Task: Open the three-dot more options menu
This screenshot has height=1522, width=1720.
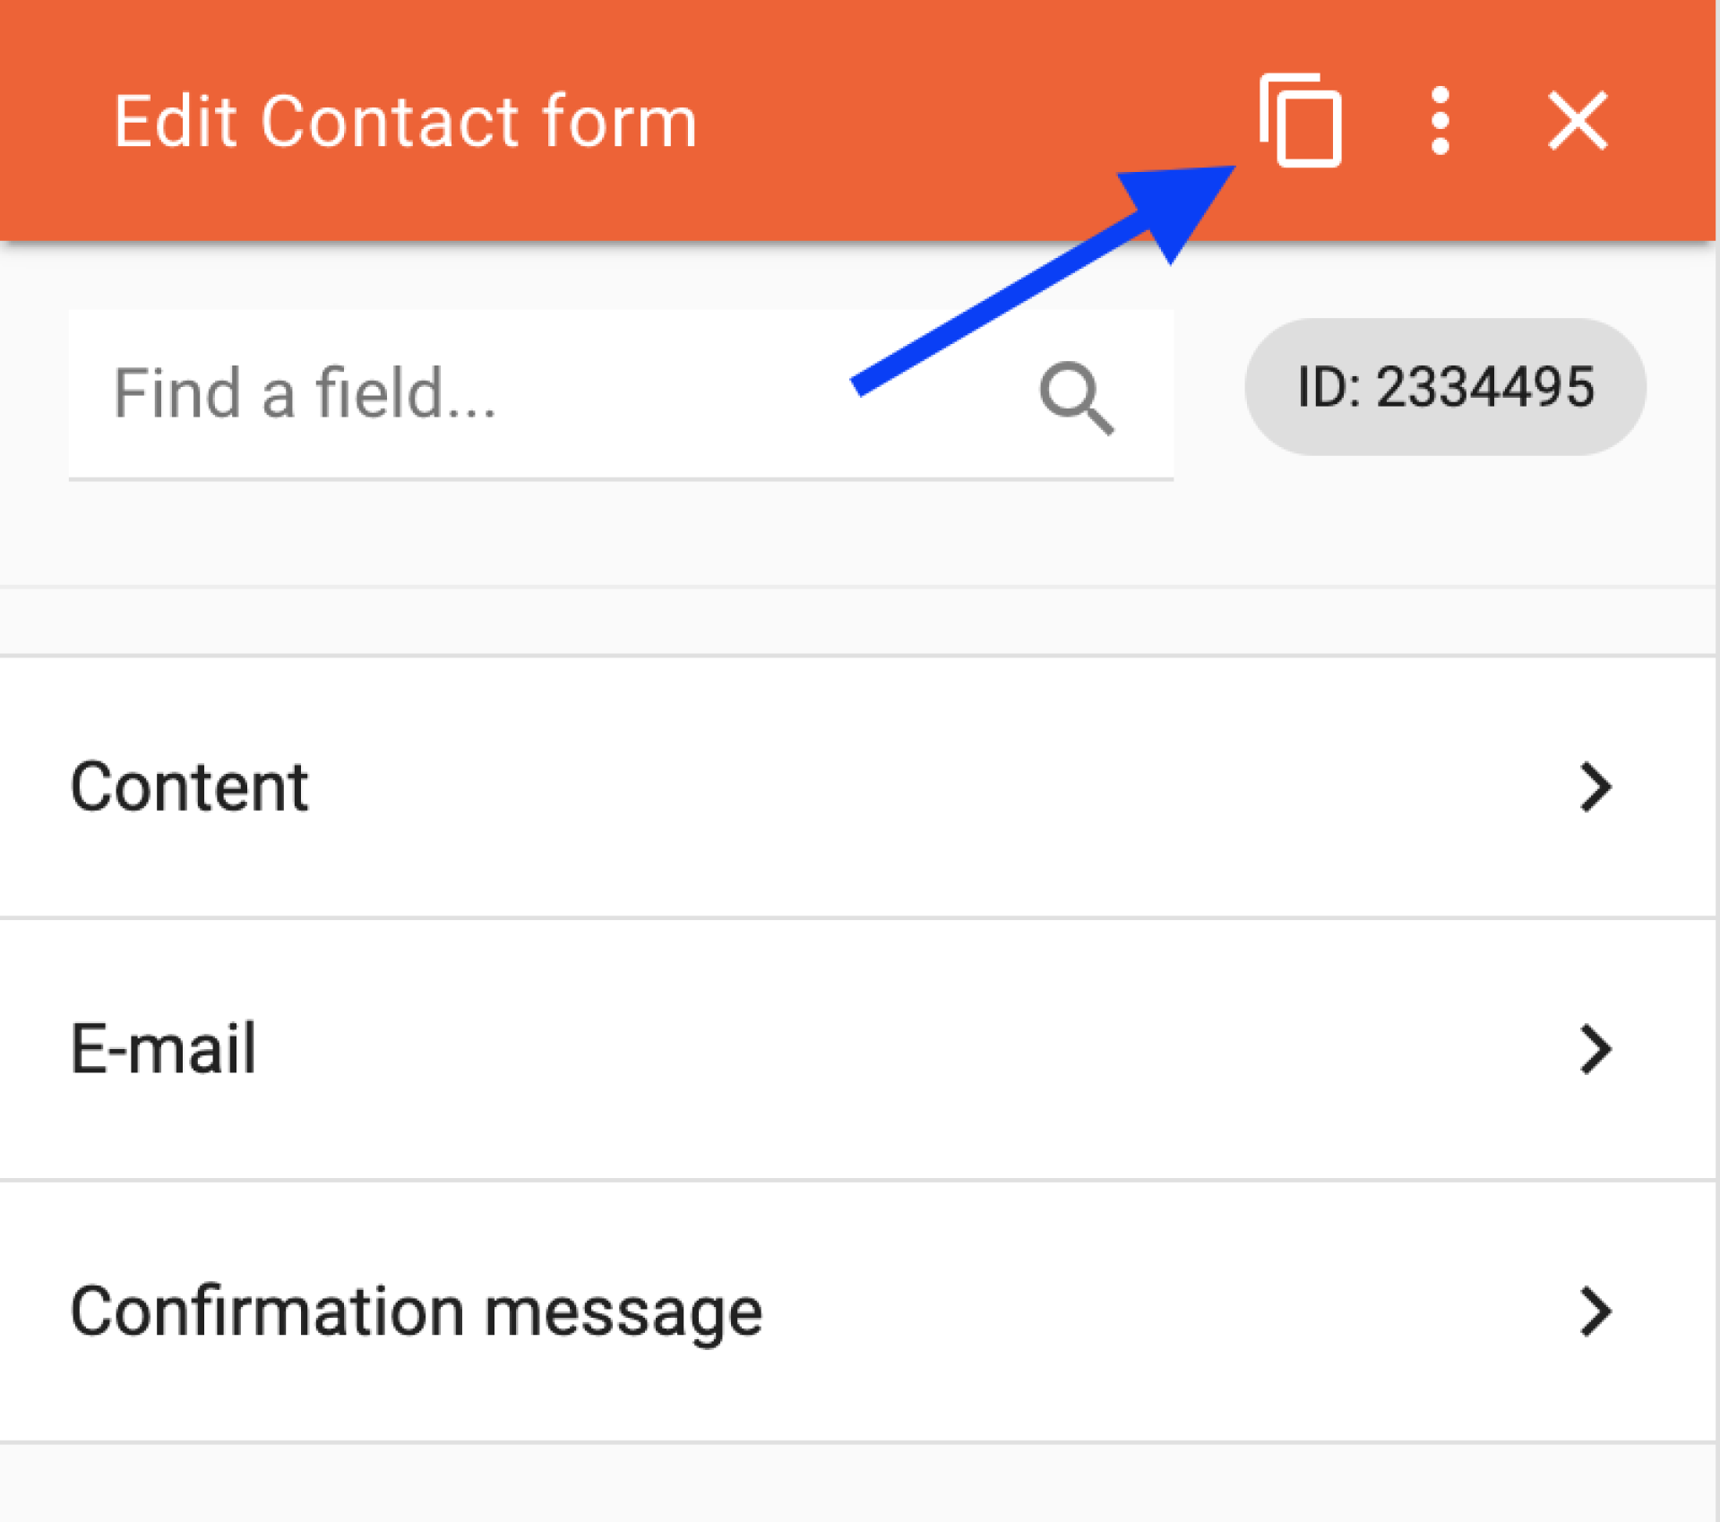Action: (x=1440, y=121)
